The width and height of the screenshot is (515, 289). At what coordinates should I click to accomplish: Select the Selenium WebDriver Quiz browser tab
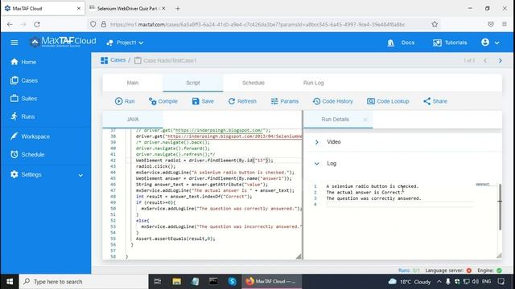pyautogui.click(x=127, y=9)
